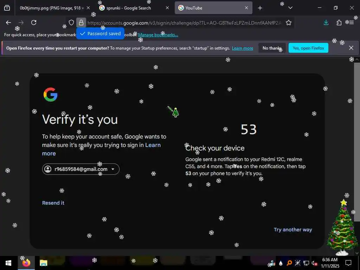Click the large number 53
360x270 pixels.
pos(249,129)
